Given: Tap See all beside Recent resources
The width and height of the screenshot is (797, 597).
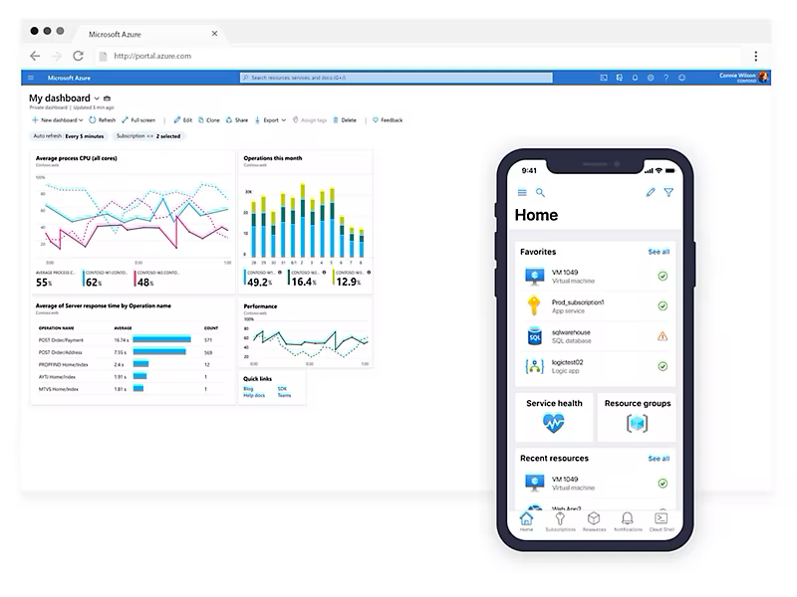Looking at the screenshot, I should click(659, 459).
